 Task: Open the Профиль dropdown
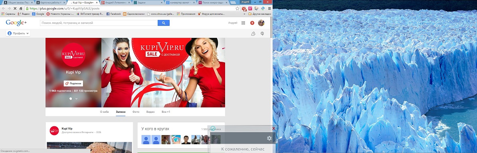point(18,33)
